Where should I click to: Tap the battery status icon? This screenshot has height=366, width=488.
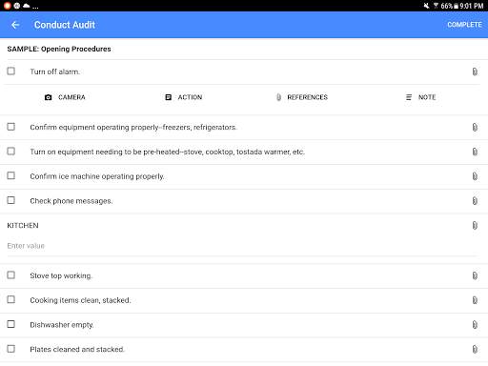456,6
